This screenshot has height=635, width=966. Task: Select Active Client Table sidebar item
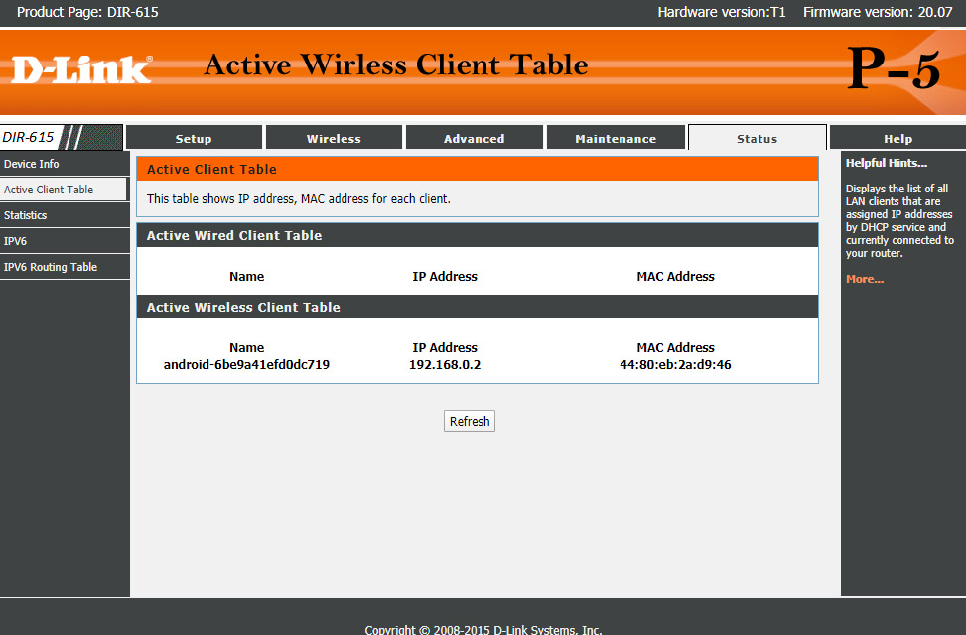(49, 190)
